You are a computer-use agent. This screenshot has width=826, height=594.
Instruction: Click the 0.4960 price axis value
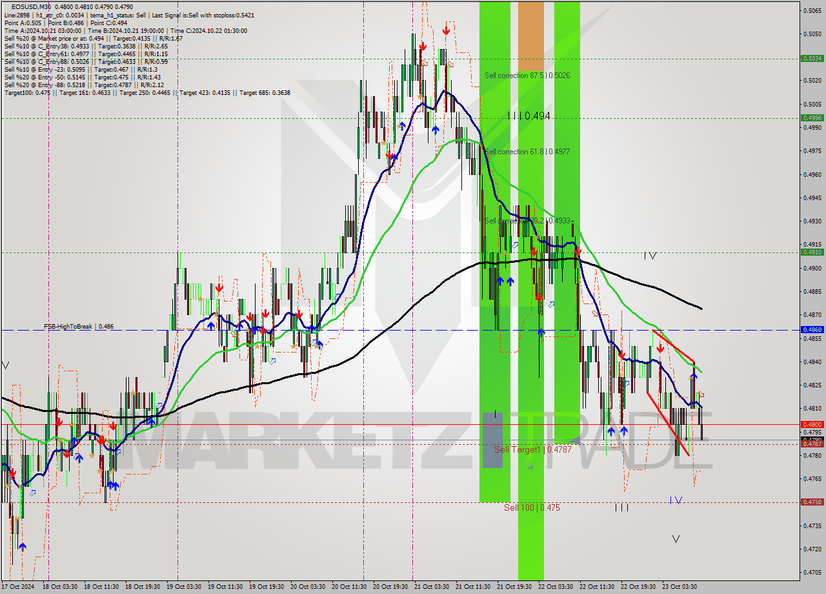click(x=812, y=174)
